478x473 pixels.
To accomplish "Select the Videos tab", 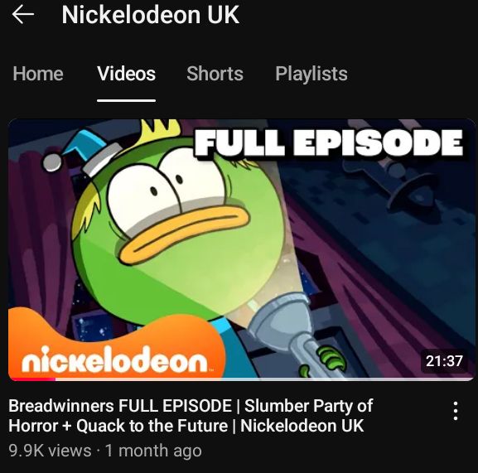I will coord(126,74).
